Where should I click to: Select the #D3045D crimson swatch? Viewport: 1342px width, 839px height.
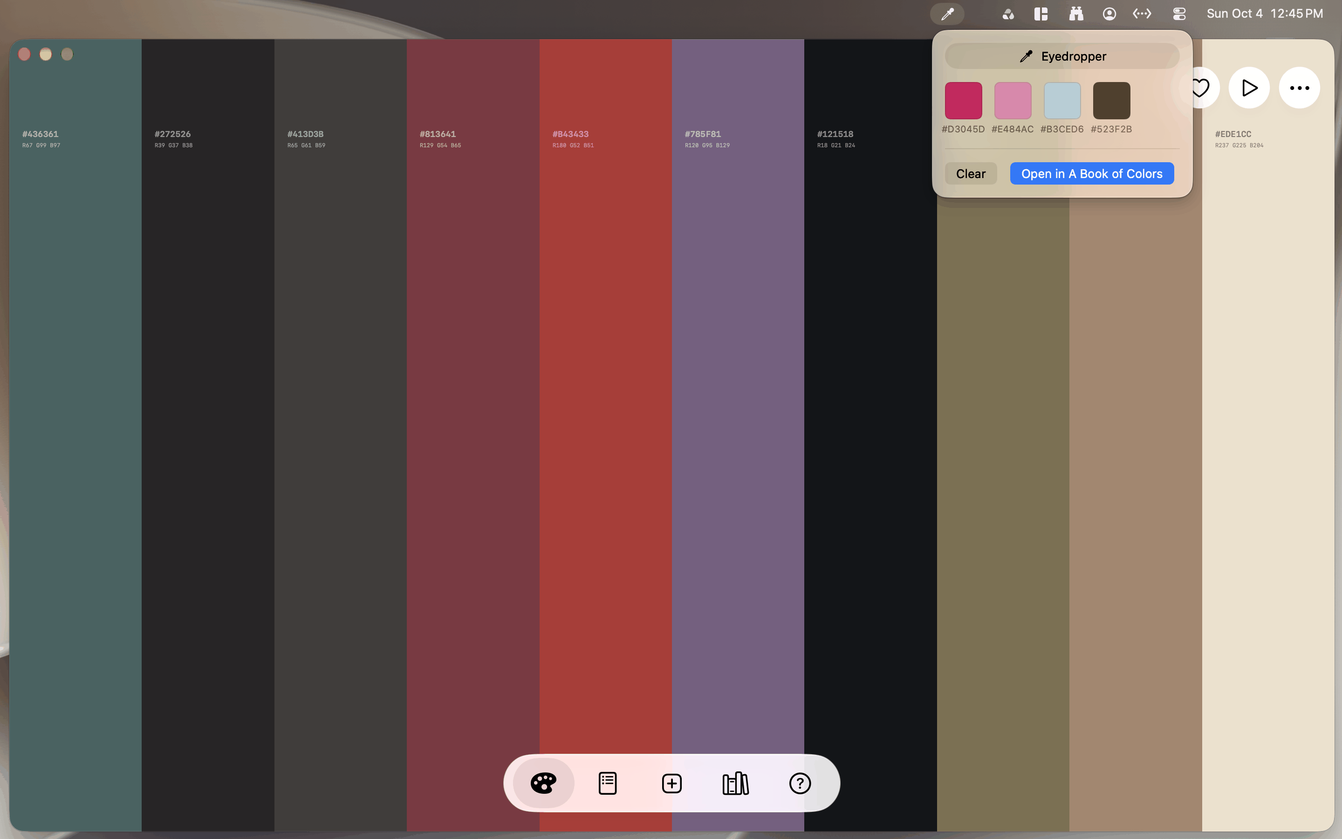pos(963,100)
